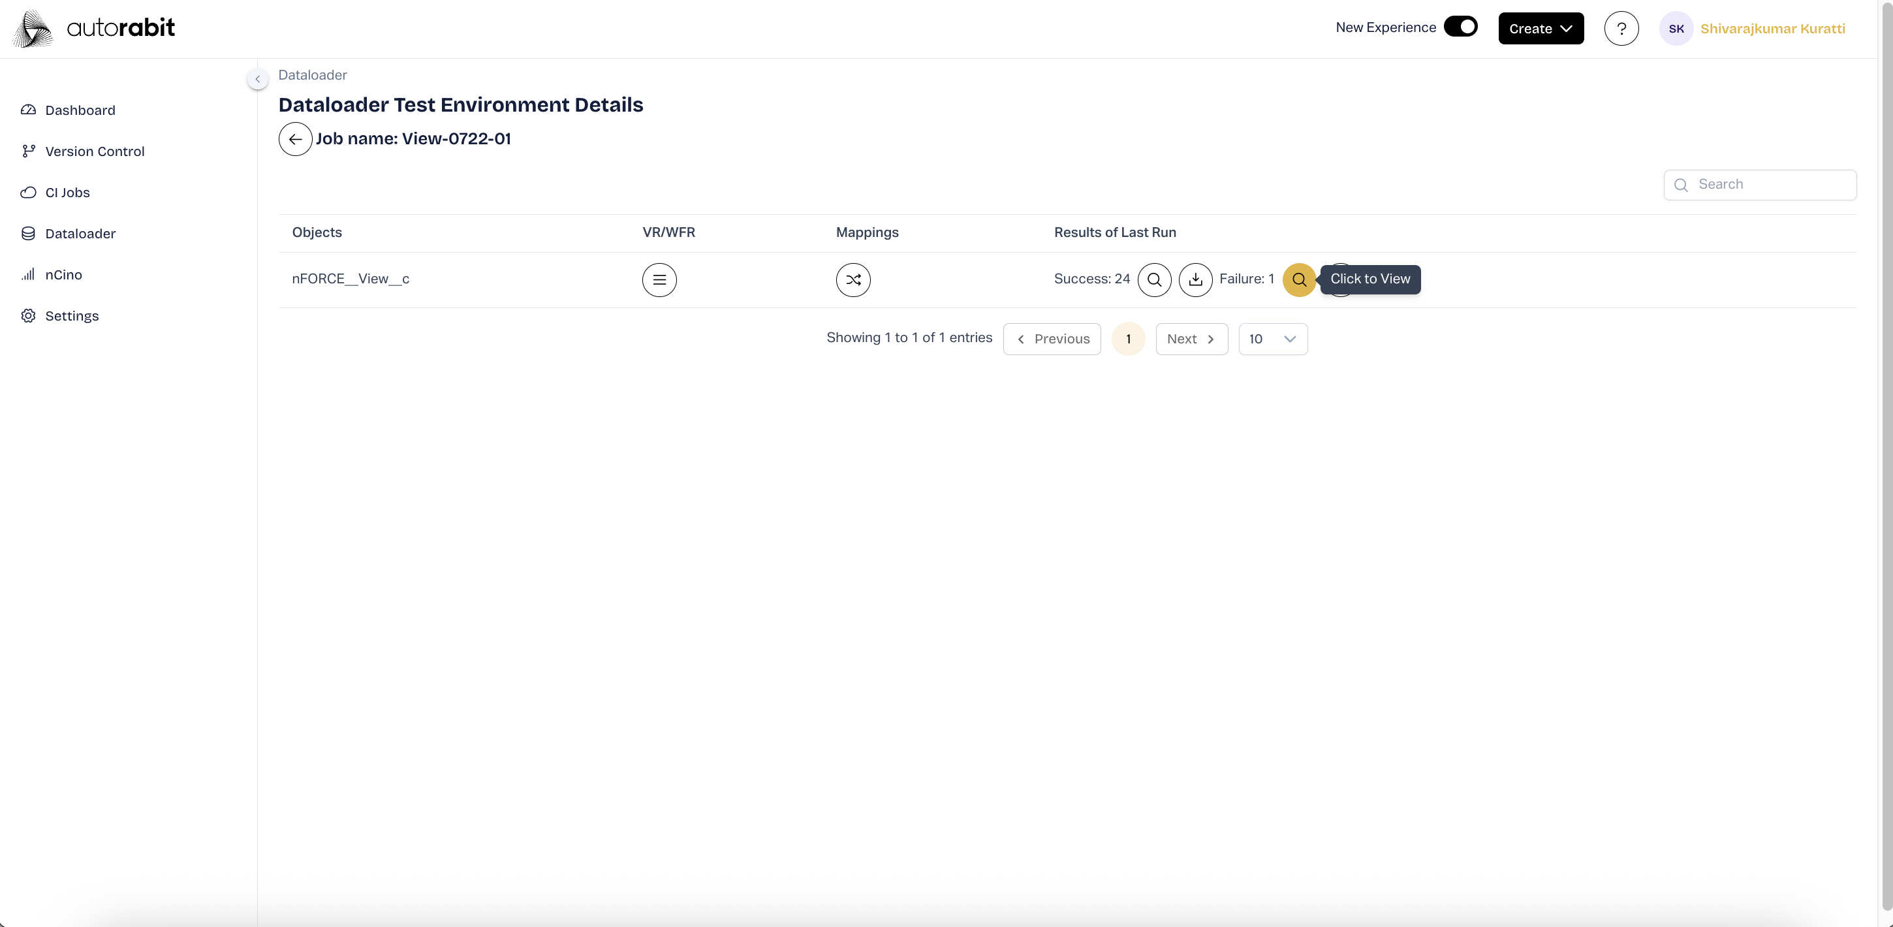Expand the Create dropdown

[1541, 29]
